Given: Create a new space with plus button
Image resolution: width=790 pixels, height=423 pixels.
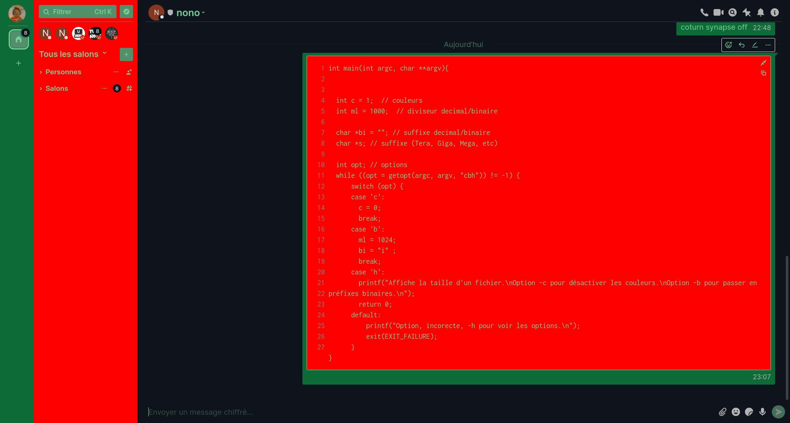Looking at the screenshot, I should [19, 63].
